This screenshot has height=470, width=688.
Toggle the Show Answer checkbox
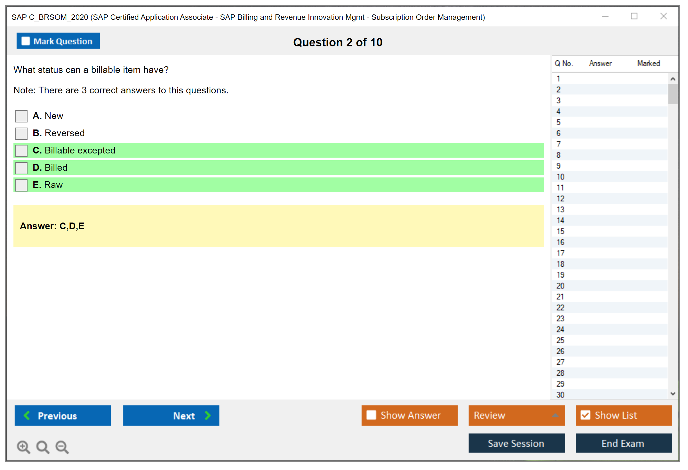pos(371,415)
